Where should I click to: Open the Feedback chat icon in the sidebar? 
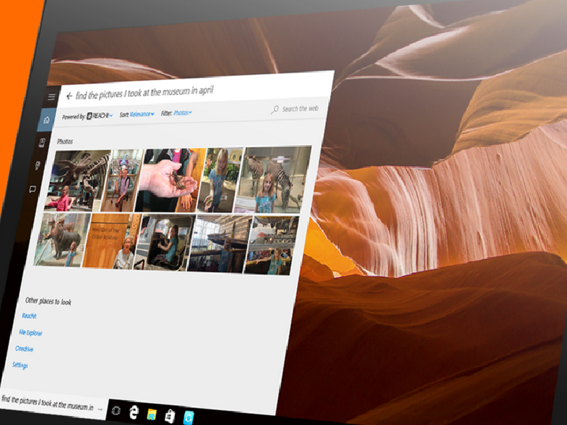(33, 188)
